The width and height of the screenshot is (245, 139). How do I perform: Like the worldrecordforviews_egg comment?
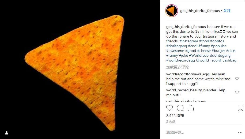(x=237, y=79)
